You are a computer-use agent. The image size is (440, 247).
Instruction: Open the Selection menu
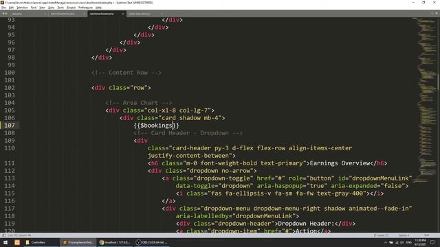tap(22, 8)
